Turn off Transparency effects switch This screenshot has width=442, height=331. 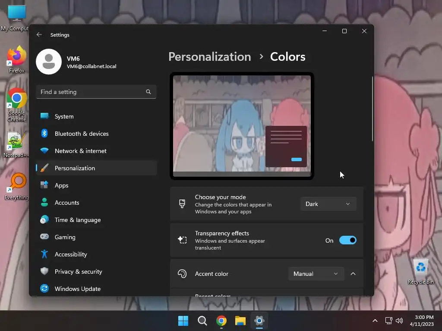pyautogui.click(x=347, y=240)
